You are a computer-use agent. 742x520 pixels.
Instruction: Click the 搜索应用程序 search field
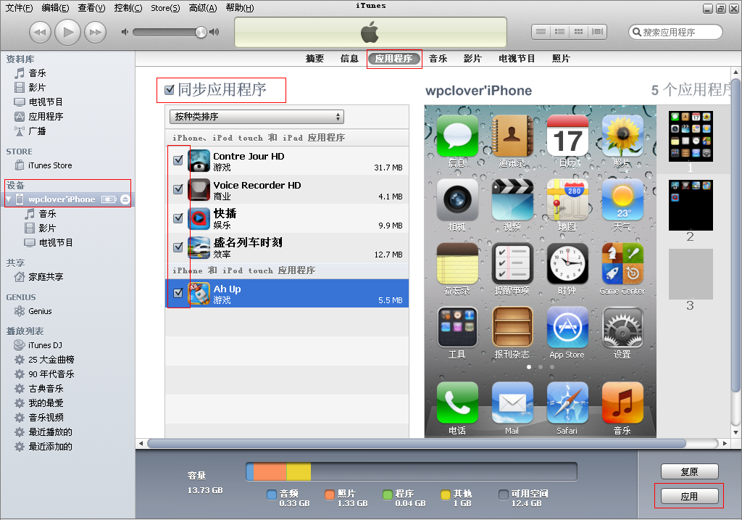[x=675, y=32]
